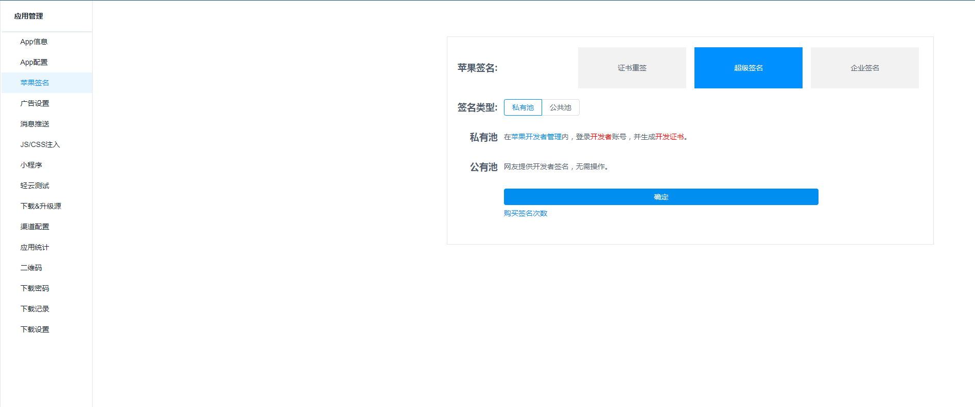The height and width of the screenshot is (407, 975).
Task: Select 私有池 signature type
Action: (523, 107)
